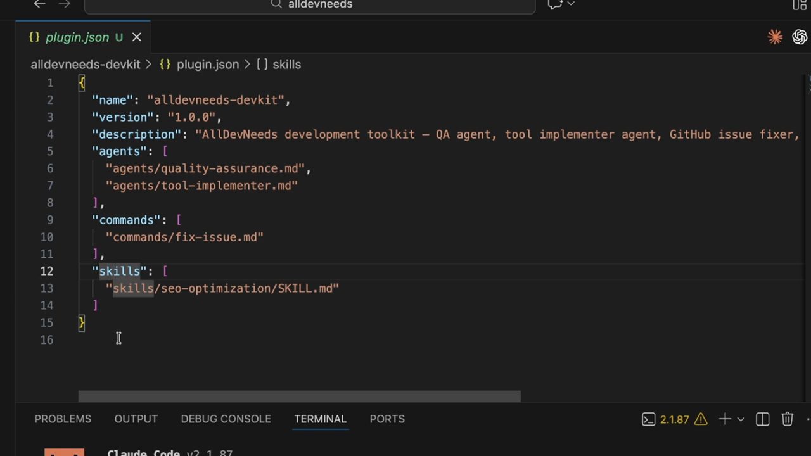Viewport: 811px width, 456px height.
Task: Create a new terminal with plus icon
Action: tap(725, 419)
